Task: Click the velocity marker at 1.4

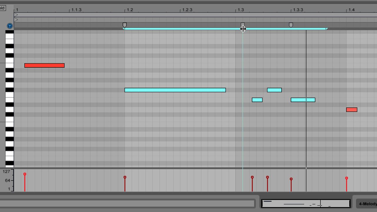Action: tap(346, 178)
